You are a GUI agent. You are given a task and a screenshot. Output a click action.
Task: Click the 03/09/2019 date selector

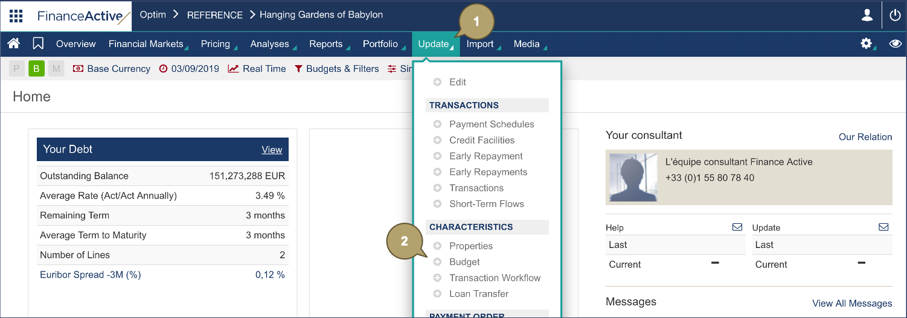[189, 69]
